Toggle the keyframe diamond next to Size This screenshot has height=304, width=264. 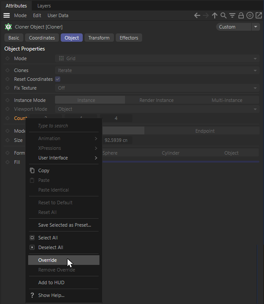click(x=7, y=140)
